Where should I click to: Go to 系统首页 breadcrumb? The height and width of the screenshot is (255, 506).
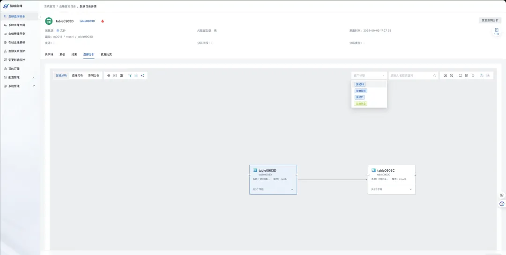50,7
